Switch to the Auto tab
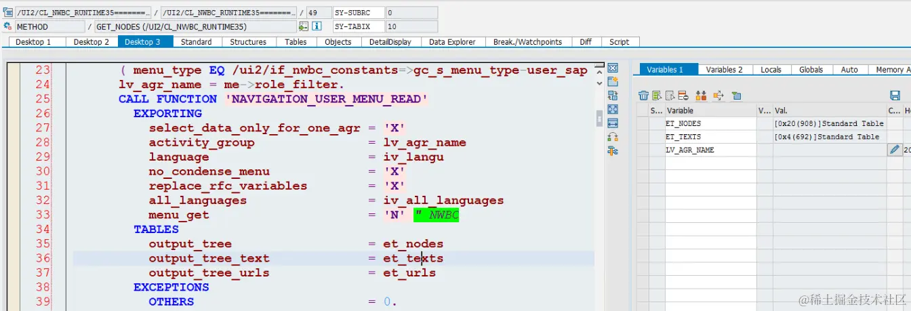Screen dimensions: 911x311 coord(849,69)
